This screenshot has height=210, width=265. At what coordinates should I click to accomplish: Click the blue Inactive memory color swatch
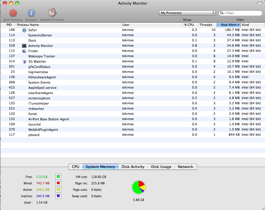[58, 196]
